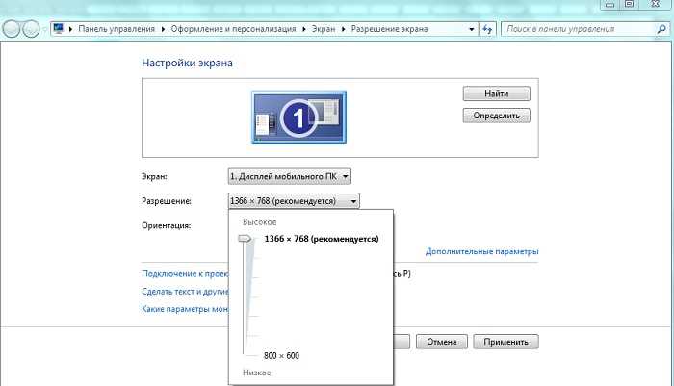Click the magnifier icon in search box

tap(661, 29)
